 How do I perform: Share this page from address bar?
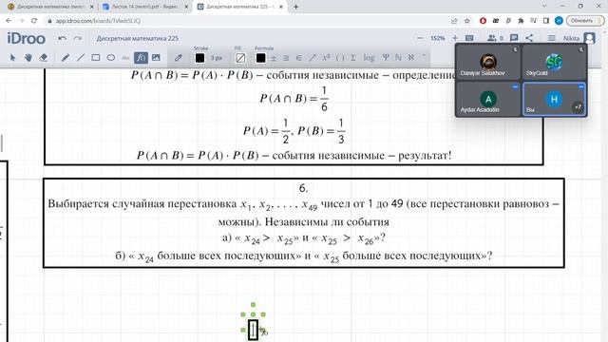[x=454, y=21]
